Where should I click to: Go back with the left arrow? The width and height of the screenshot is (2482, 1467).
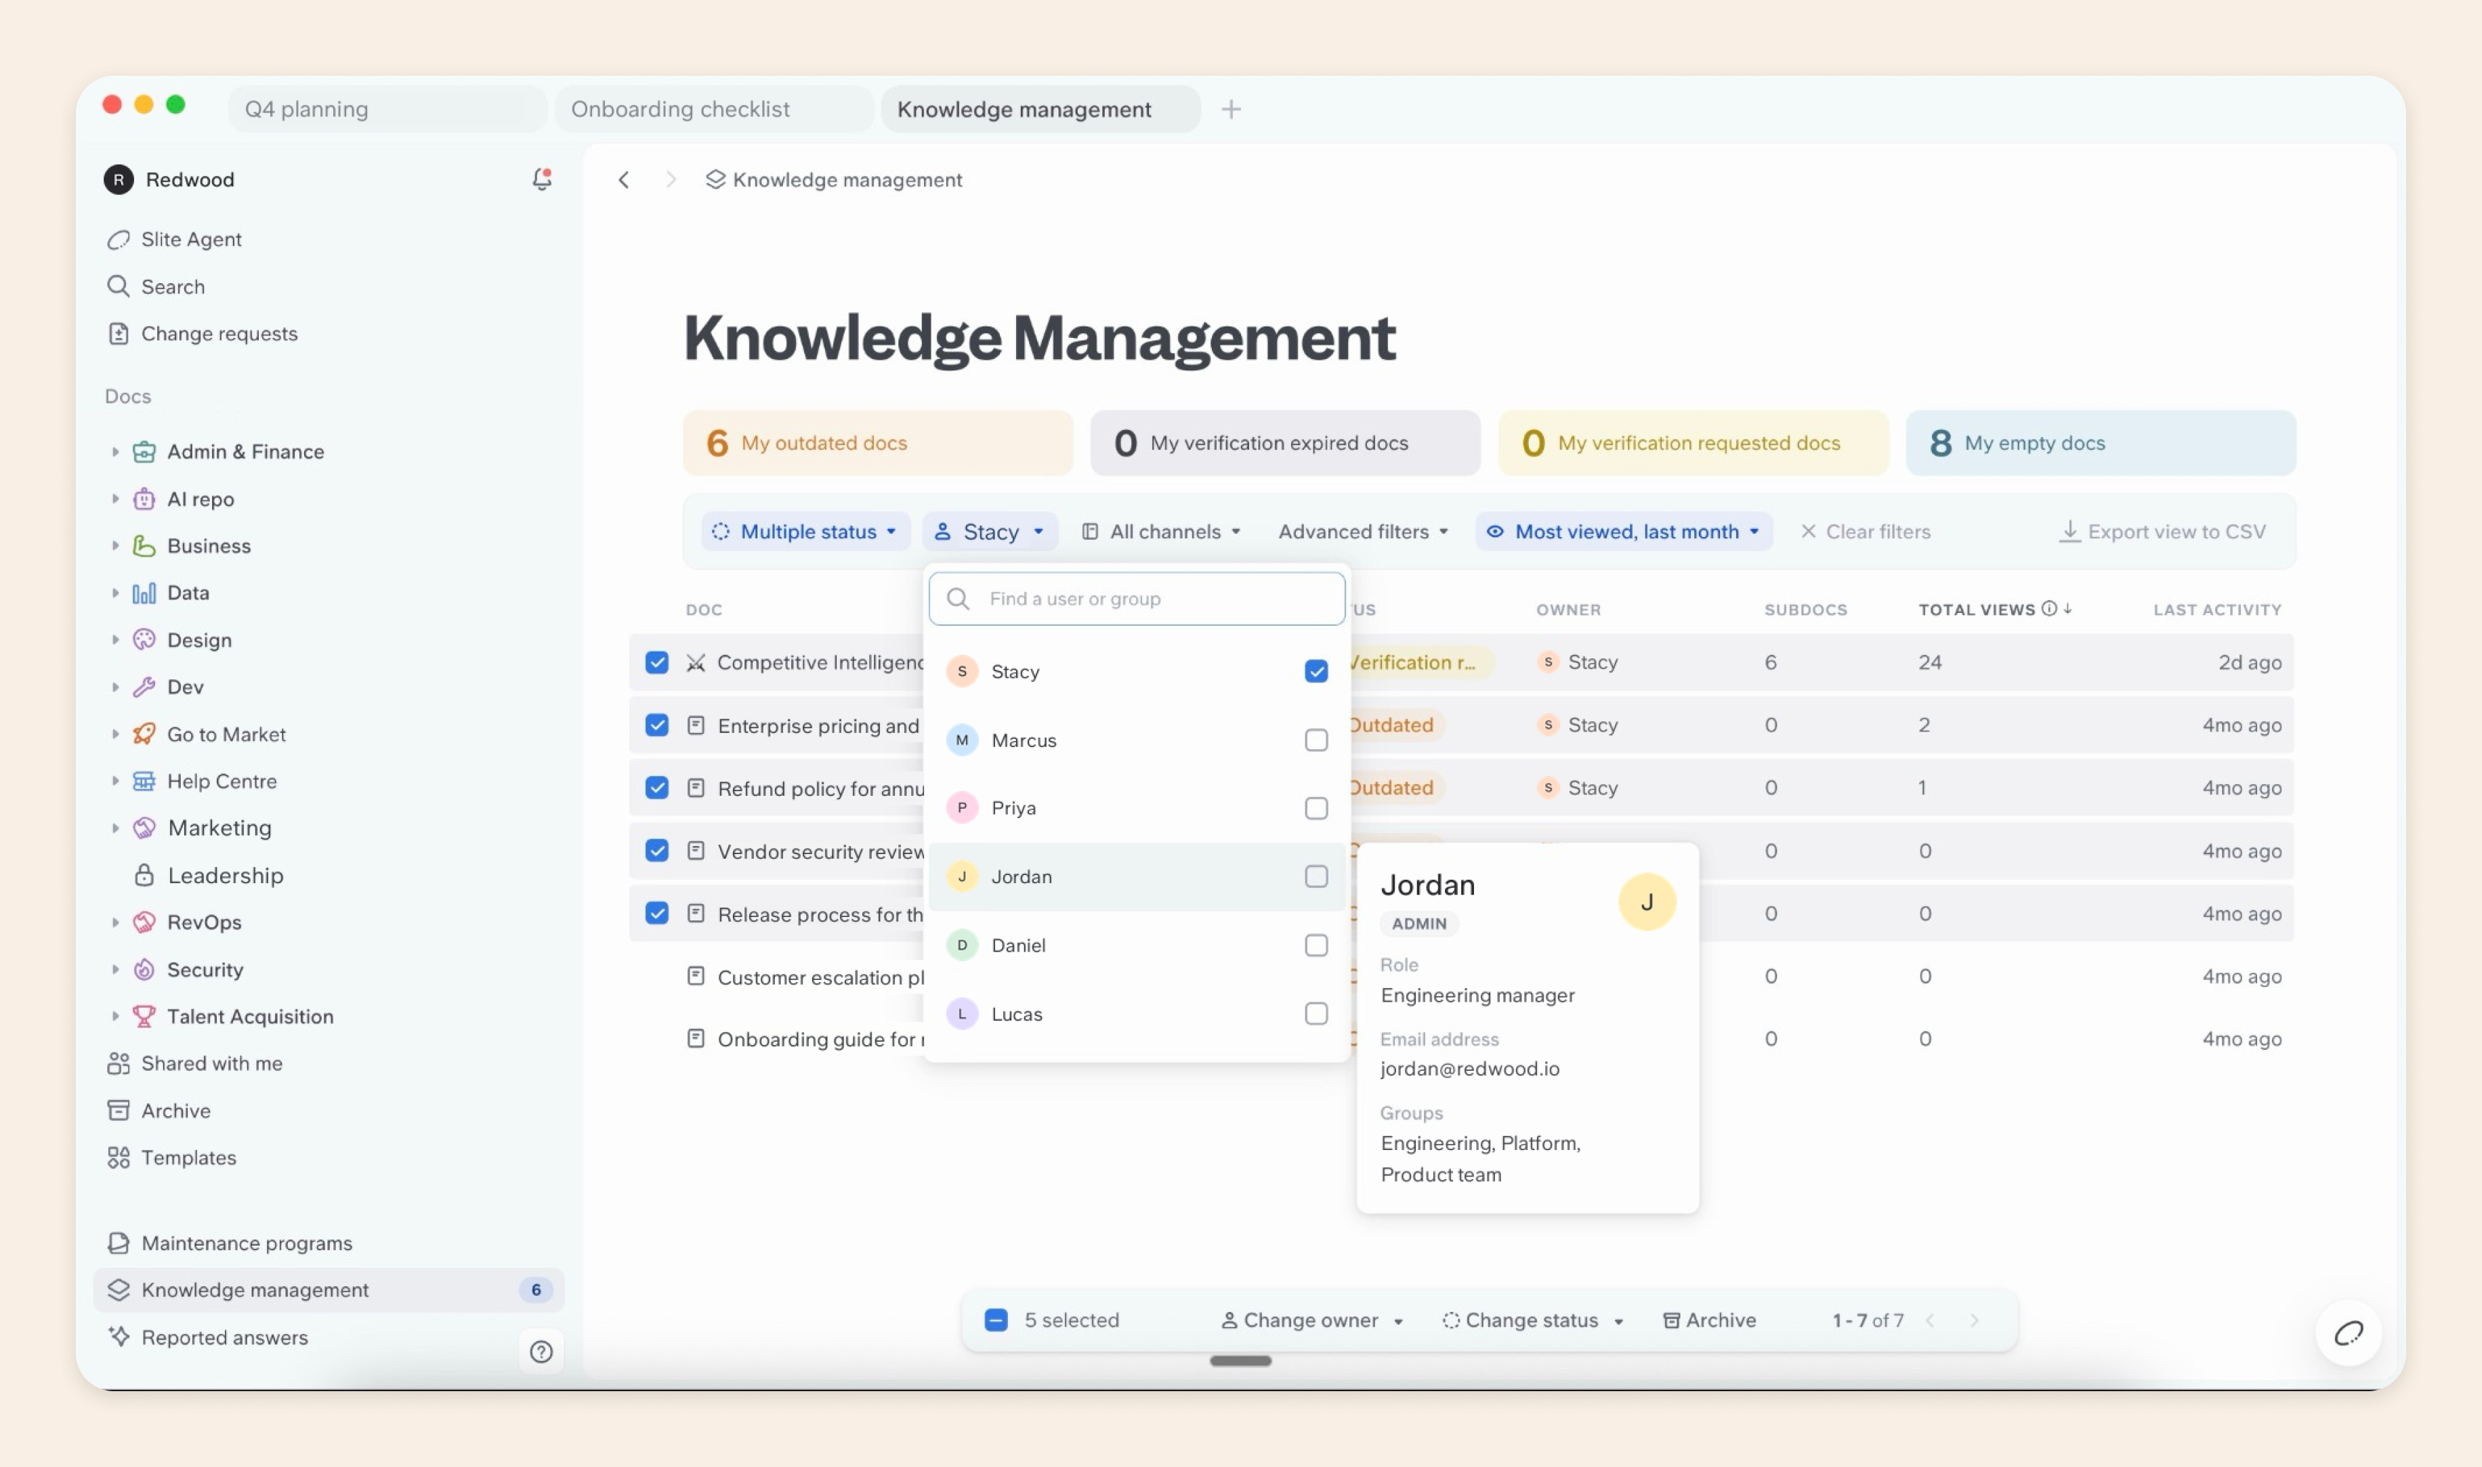[x=624, y=180]
